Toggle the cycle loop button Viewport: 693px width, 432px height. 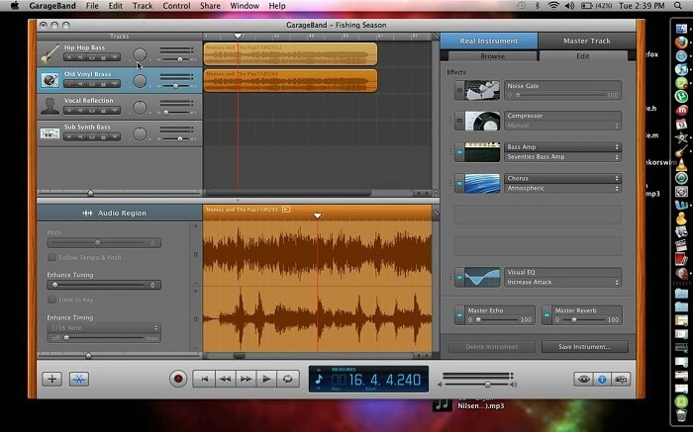[x=288, y=378]
